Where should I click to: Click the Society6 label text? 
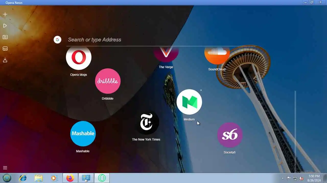click(230, 152)
